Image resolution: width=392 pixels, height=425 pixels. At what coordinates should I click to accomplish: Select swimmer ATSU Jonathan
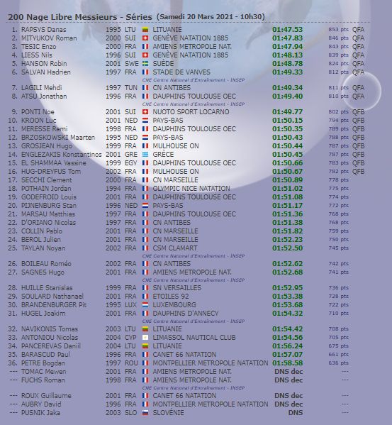tap(44, 96)
